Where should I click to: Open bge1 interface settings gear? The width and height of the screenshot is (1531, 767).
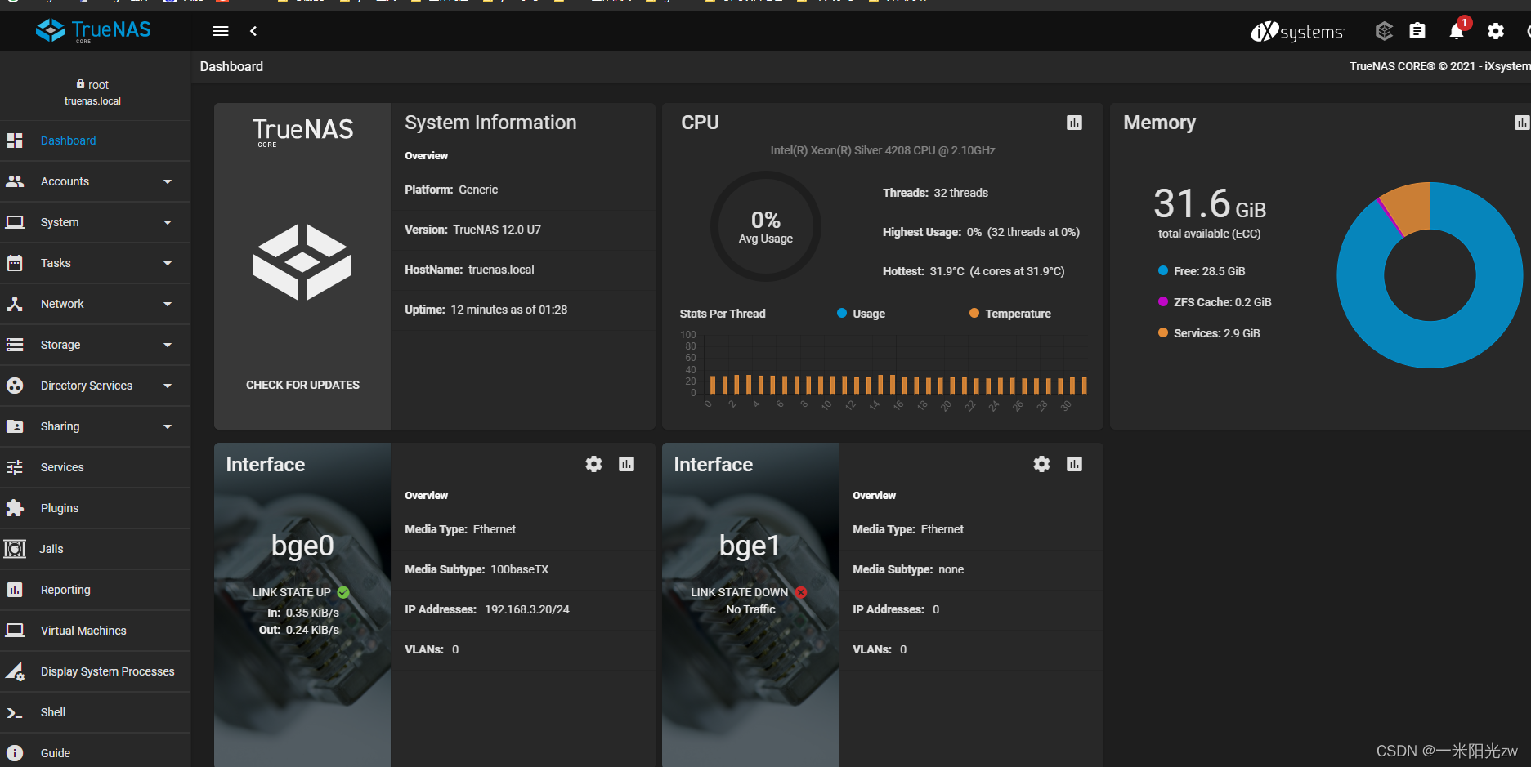point(1041,464)
